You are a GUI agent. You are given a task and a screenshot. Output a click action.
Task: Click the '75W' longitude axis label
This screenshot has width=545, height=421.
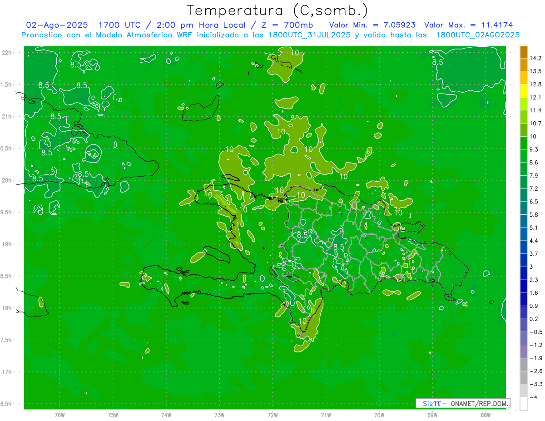113,415
